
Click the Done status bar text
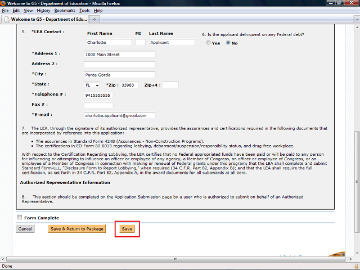click(x=7, y=266)
